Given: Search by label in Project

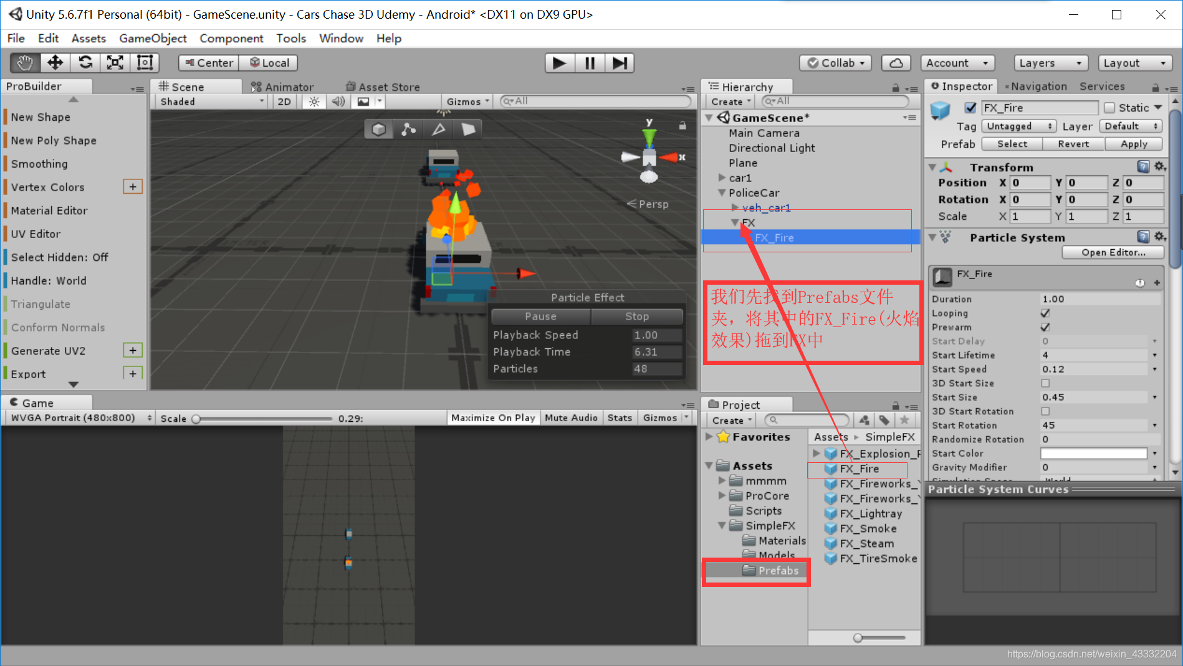Looking at the screenshot, I should 884,420.
